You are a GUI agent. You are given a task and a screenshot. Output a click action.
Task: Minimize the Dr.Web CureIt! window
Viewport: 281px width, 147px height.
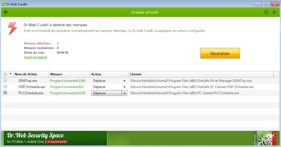coord(257,4)
